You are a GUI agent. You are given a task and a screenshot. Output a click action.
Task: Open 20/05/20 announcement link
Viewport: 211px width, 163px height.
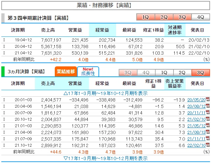pos(196,100)
